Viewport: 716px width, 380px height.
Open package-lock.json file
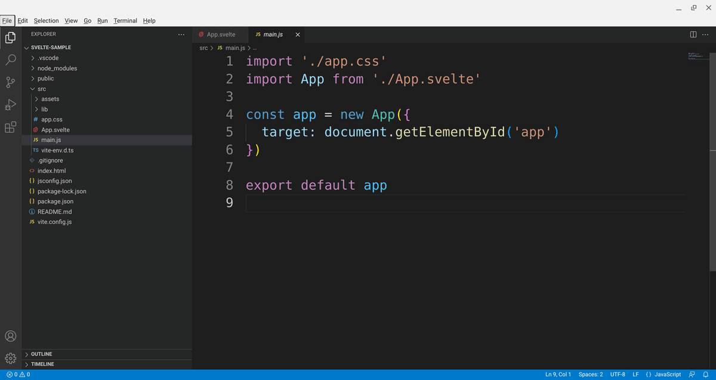coord(107,191)
